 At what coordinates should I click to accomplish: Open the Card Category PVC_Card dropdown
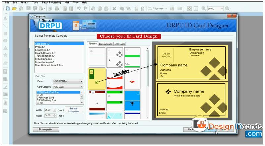click(x=68, y=87)
